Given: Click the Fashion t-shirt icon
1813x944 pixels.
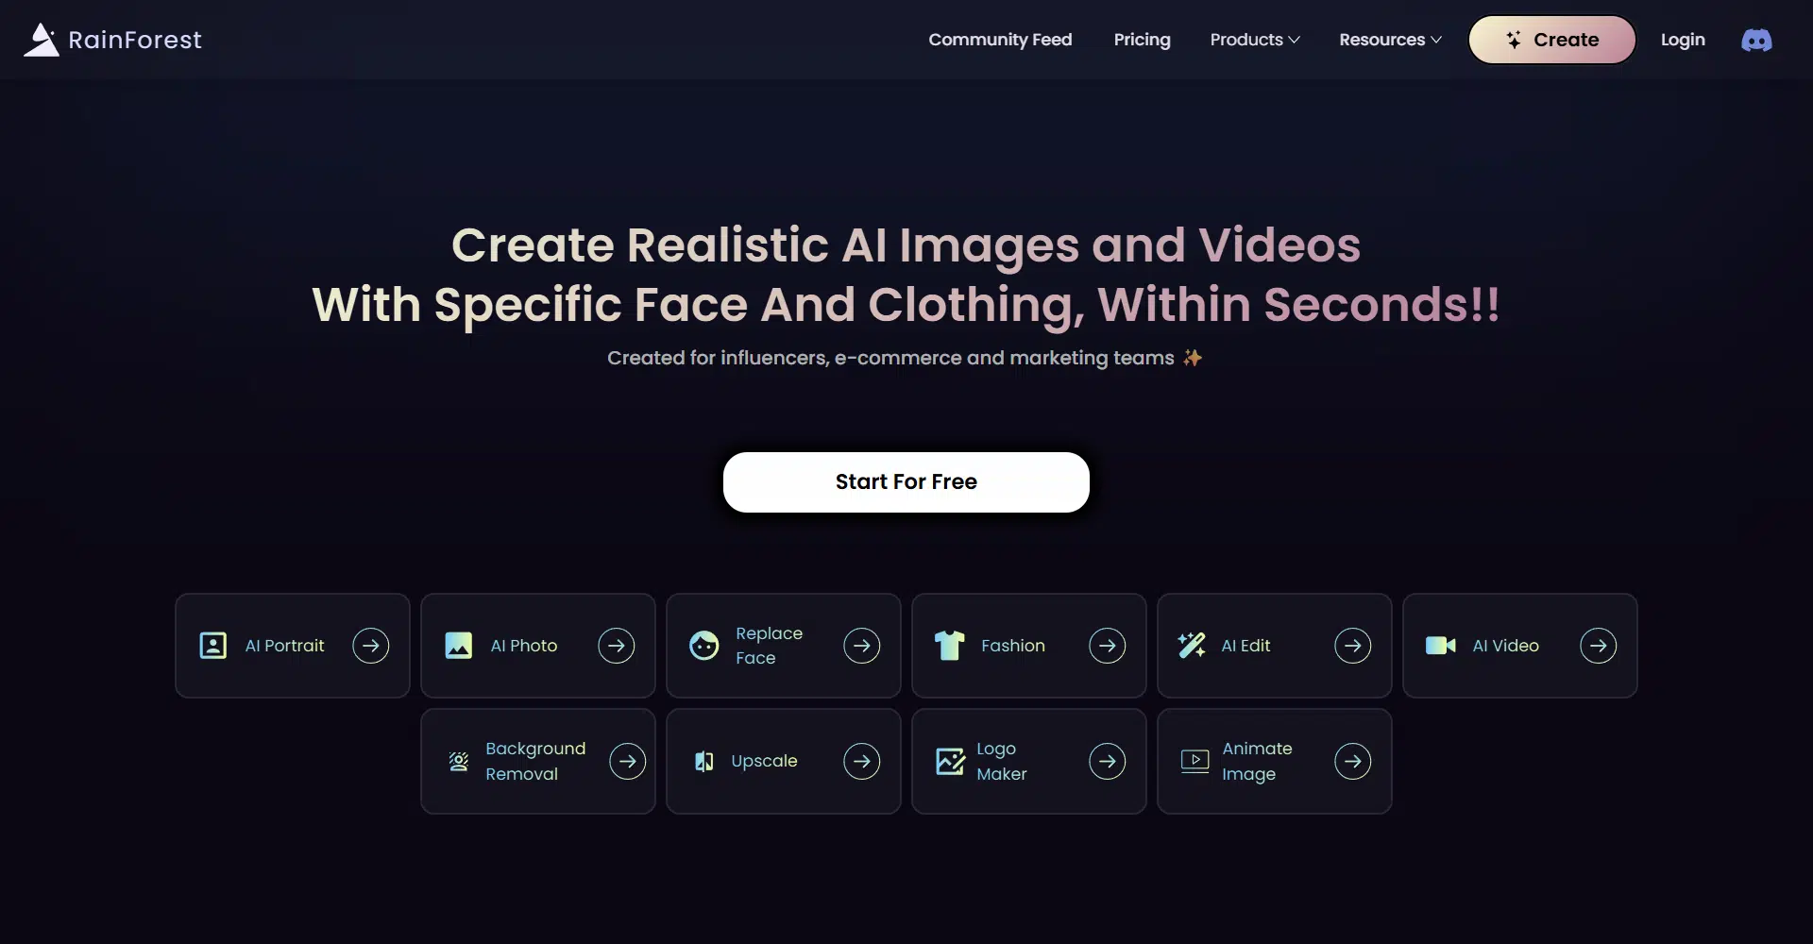Looking at the screenshot, I should (x=949, y=646).
